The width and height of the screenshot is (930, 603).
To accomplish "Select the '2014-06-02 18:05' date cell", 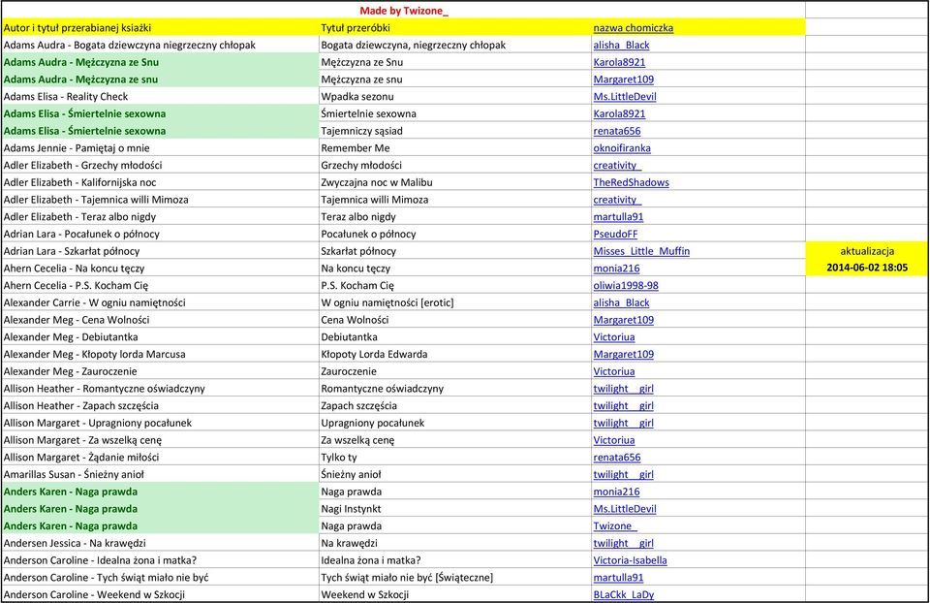I will 867,269.
